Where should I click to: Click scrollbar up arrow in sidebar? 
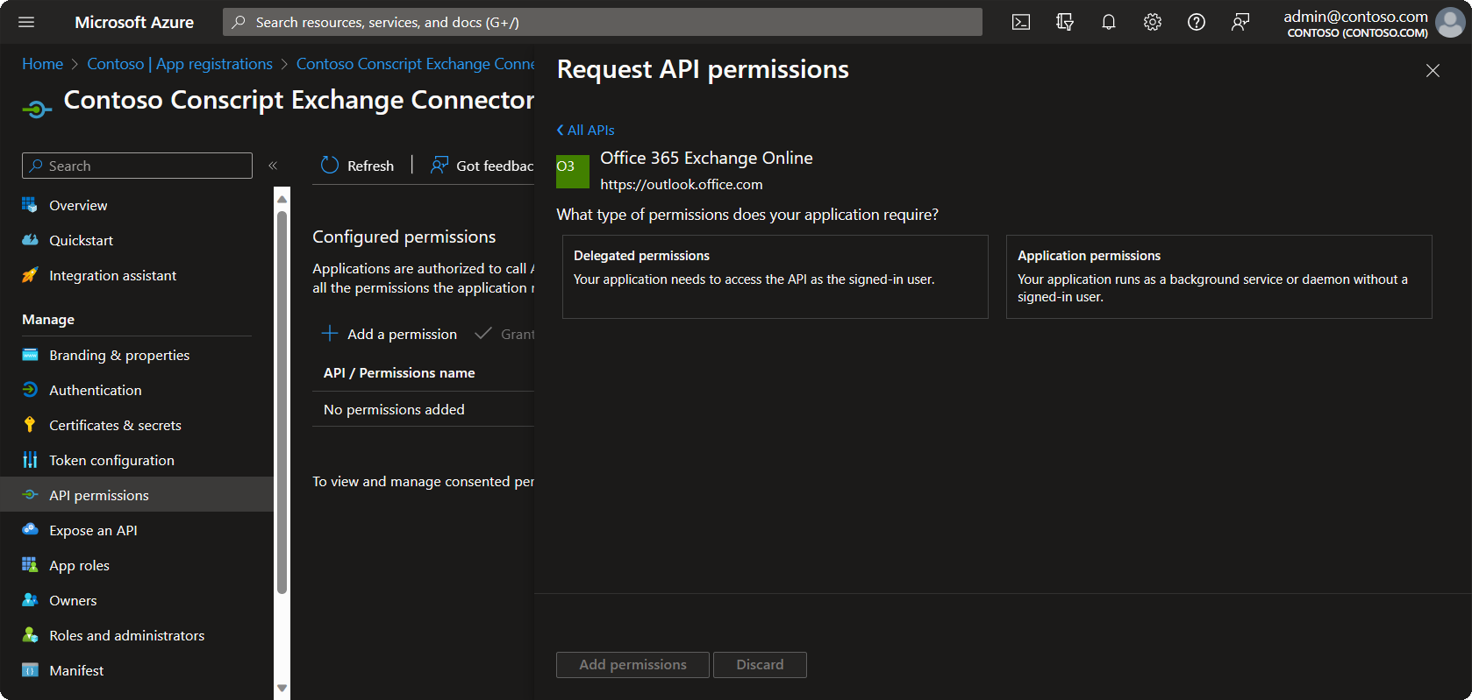pos(282,199)
